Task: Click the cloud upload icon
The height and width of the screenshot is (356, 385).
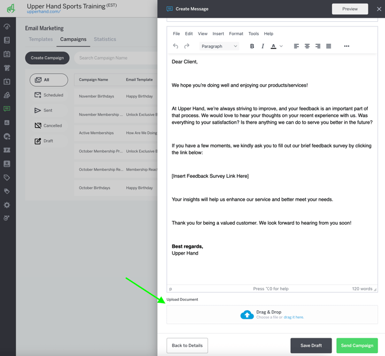Action: [x=247, y=315]
